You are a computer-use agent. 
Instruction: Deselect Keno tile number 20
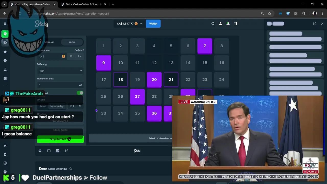[154, 80]
